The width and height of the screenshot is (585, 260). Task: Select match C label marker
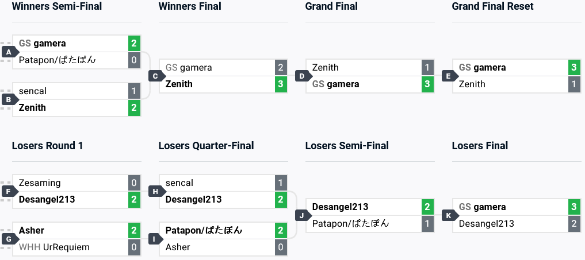(x=155, y=76)
